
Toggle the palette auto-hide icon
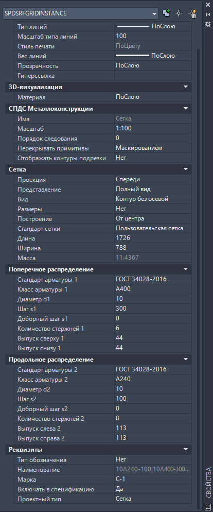coord(208,14)
